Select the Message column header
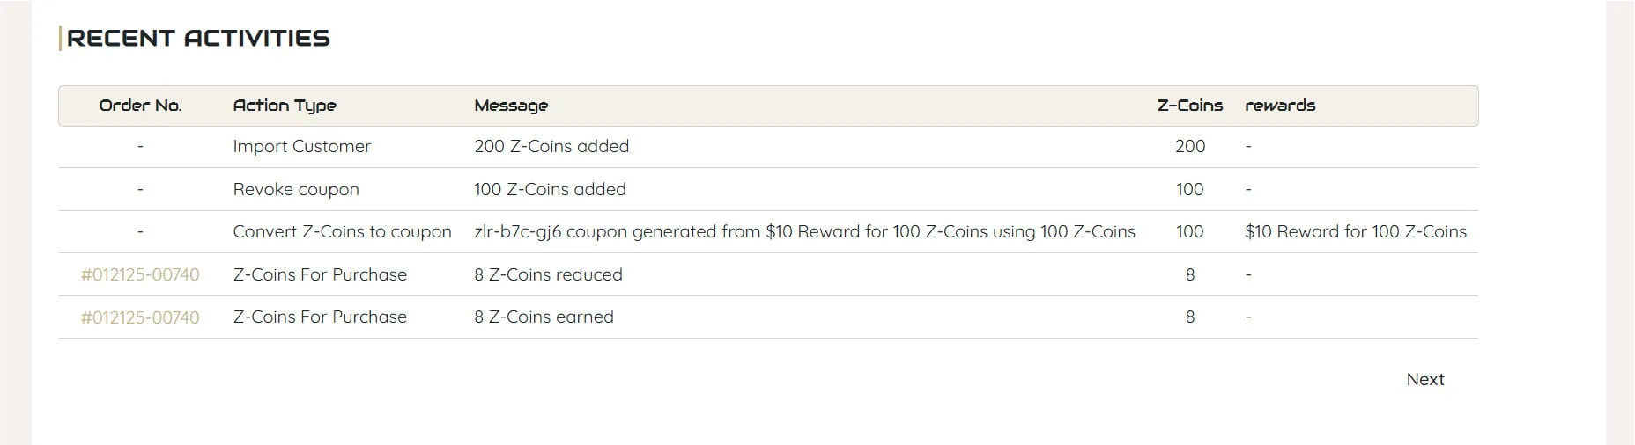The width and height of the screenshot is (1635, 445). point(511,106)
